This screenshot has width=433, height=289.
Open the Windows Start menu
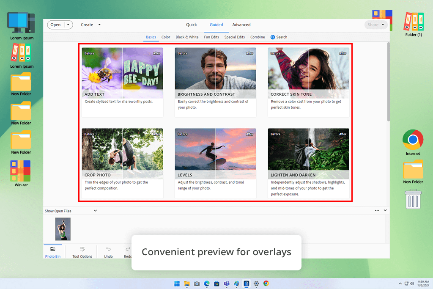pos(177,283)
